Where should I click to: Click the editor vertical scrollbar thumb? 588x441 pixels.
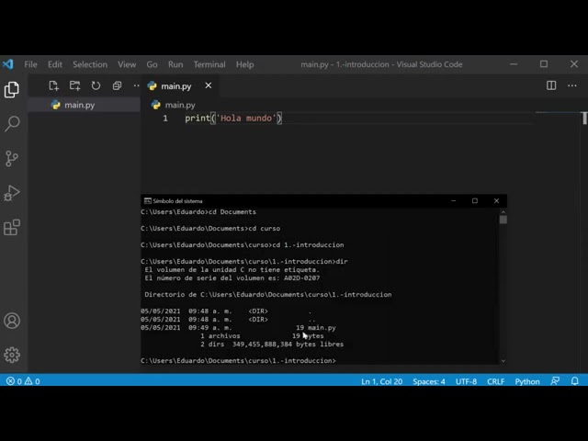click(x=584, y=119)
